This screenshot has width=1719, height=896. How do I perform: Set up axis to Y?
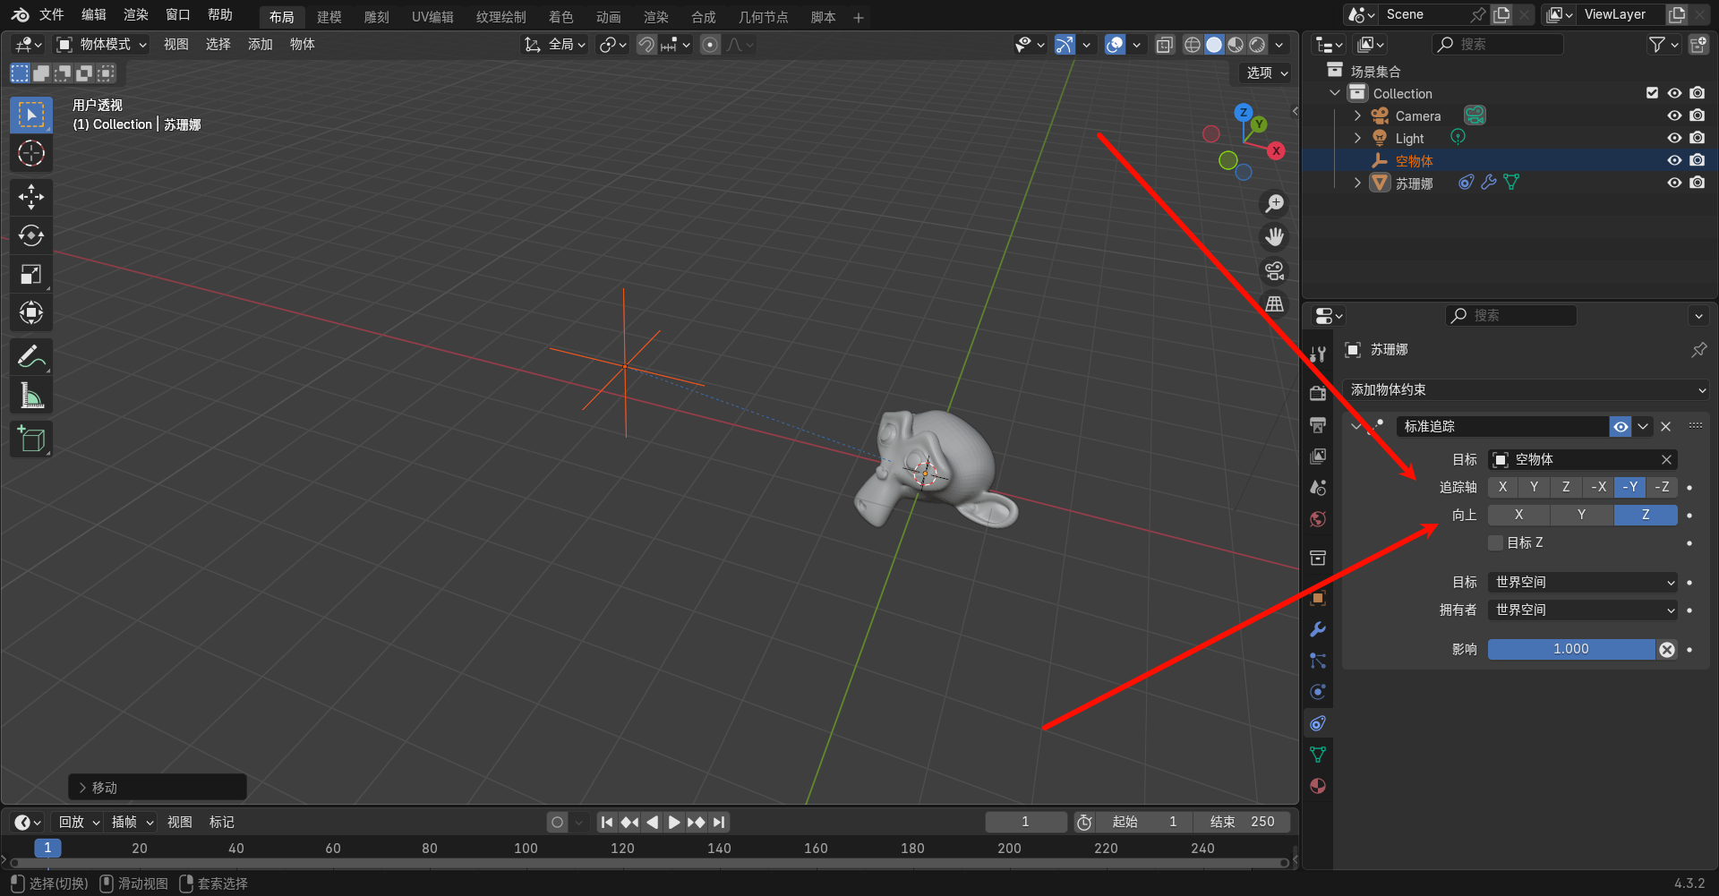coord(1581,515)
